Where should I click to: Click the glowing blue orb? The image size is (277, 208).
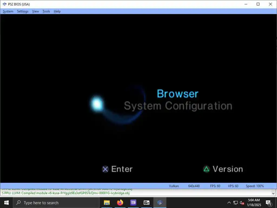pos(97,104)
